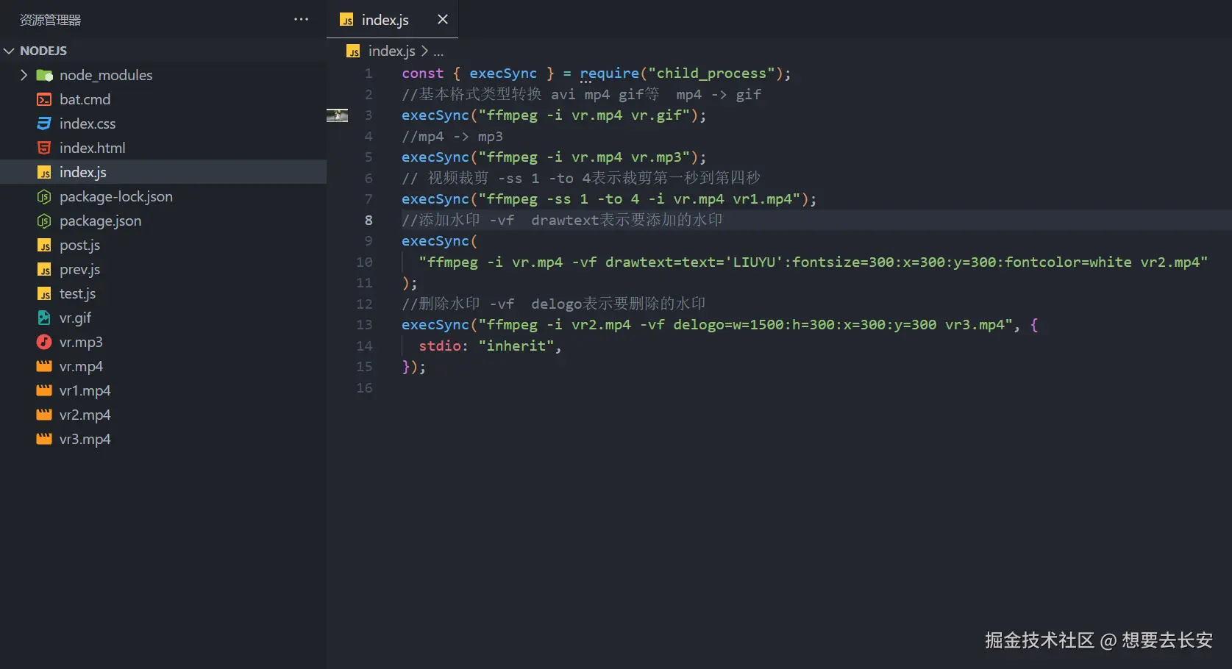The image size is (1232, 669).
Task: Click the vr.mp3 audio file icon
Action: click(44, 342)
